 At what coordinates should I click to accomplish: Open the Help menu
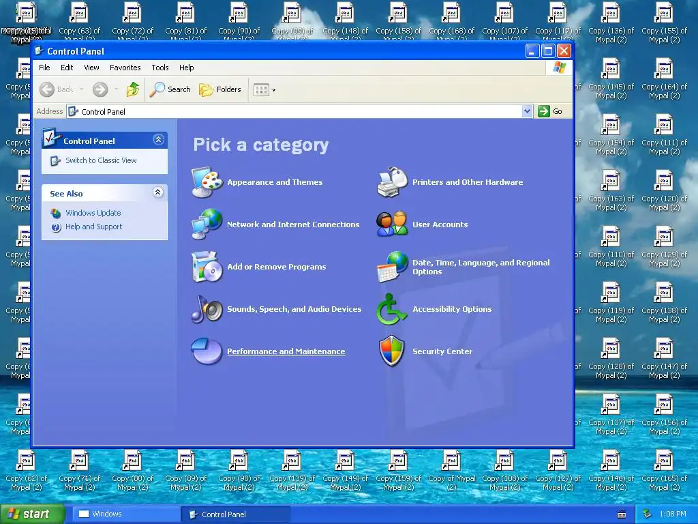pyautogui.click(x=187, y=68)
